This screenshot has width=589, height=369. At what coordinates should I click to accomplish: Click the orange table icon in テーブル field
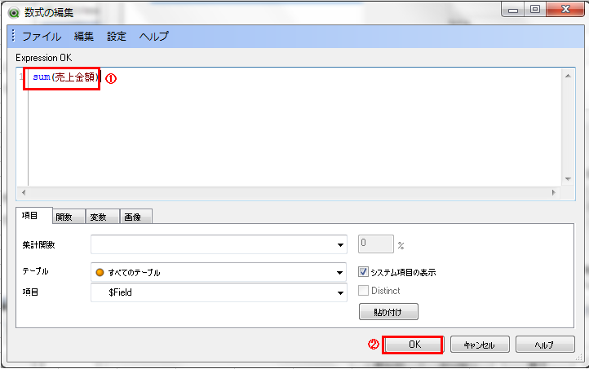pyautogui.click(x=100, y=273)
